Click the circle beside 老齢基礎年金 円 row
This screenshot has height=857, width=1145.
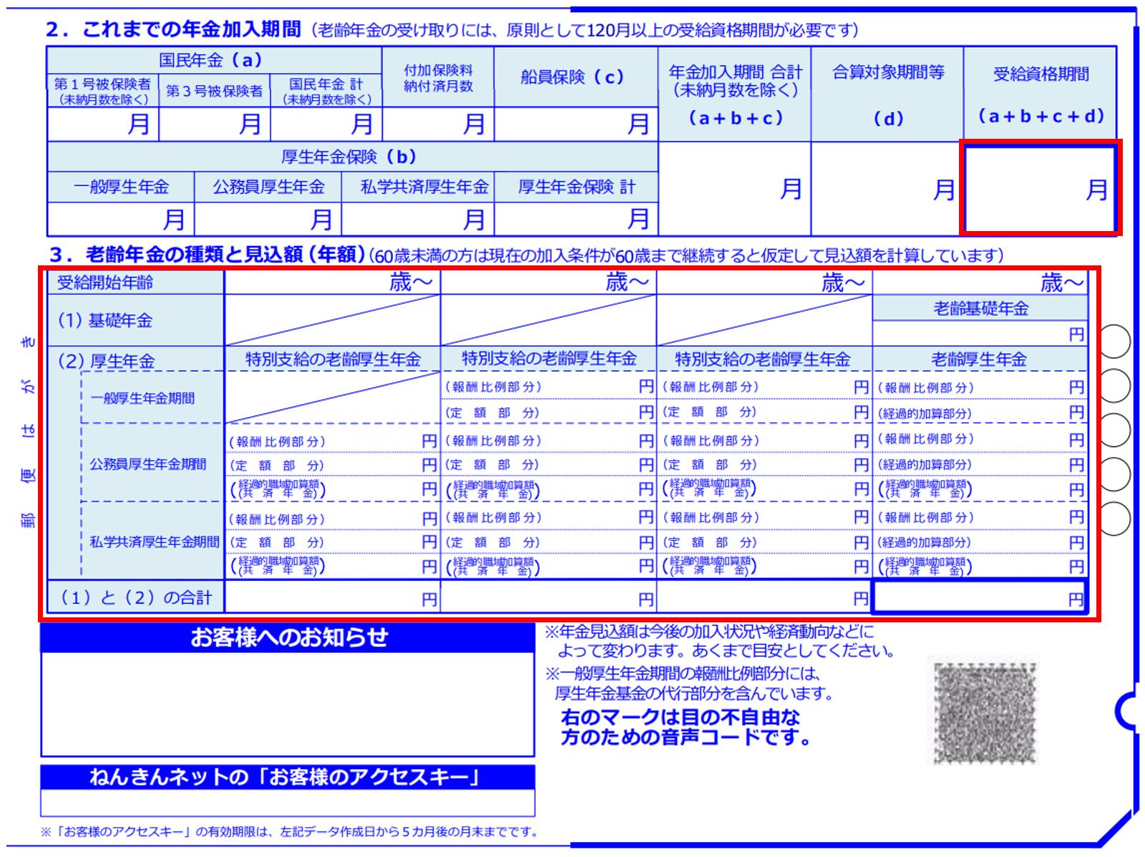click(x=1114, y=341)
